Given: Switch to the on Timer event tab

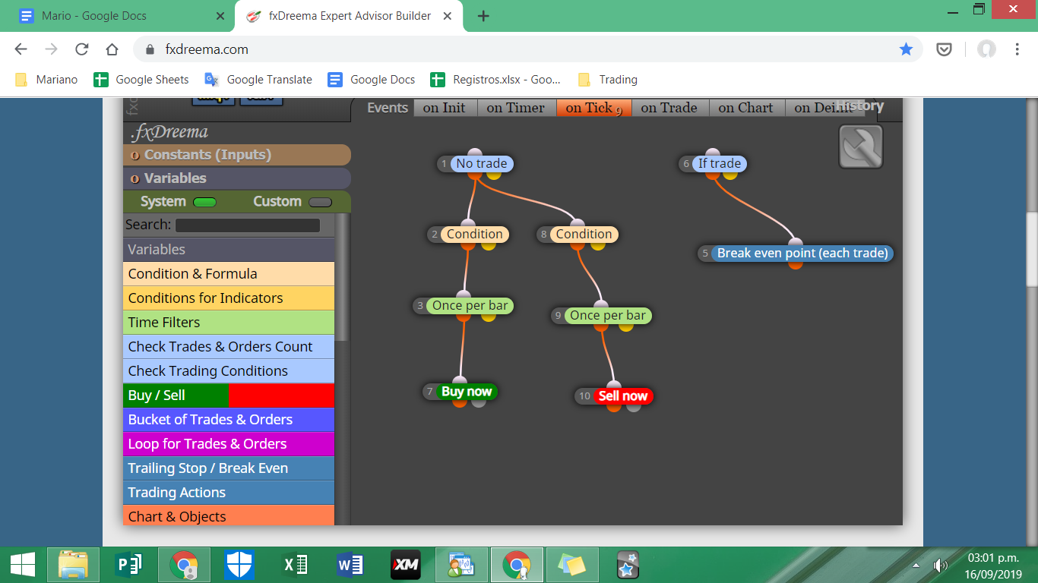Looking at the screenshot, I should point(517,108).
